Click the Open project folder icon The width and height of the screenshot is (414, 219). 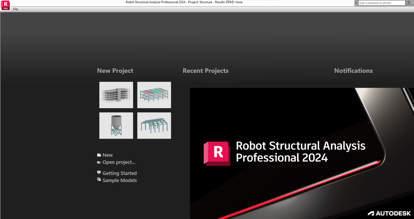(99, 162)
